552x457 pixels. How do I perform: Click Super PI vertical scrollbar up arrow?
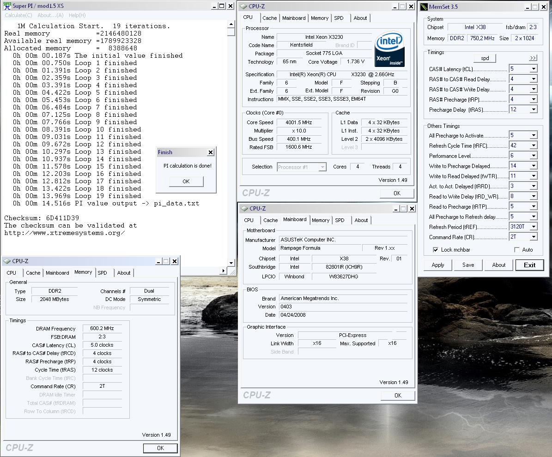(x=231, y=24)
